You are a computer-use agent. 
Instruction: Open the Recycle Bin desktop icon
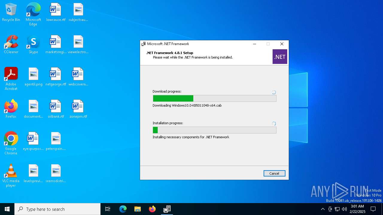tap(11, 13)
